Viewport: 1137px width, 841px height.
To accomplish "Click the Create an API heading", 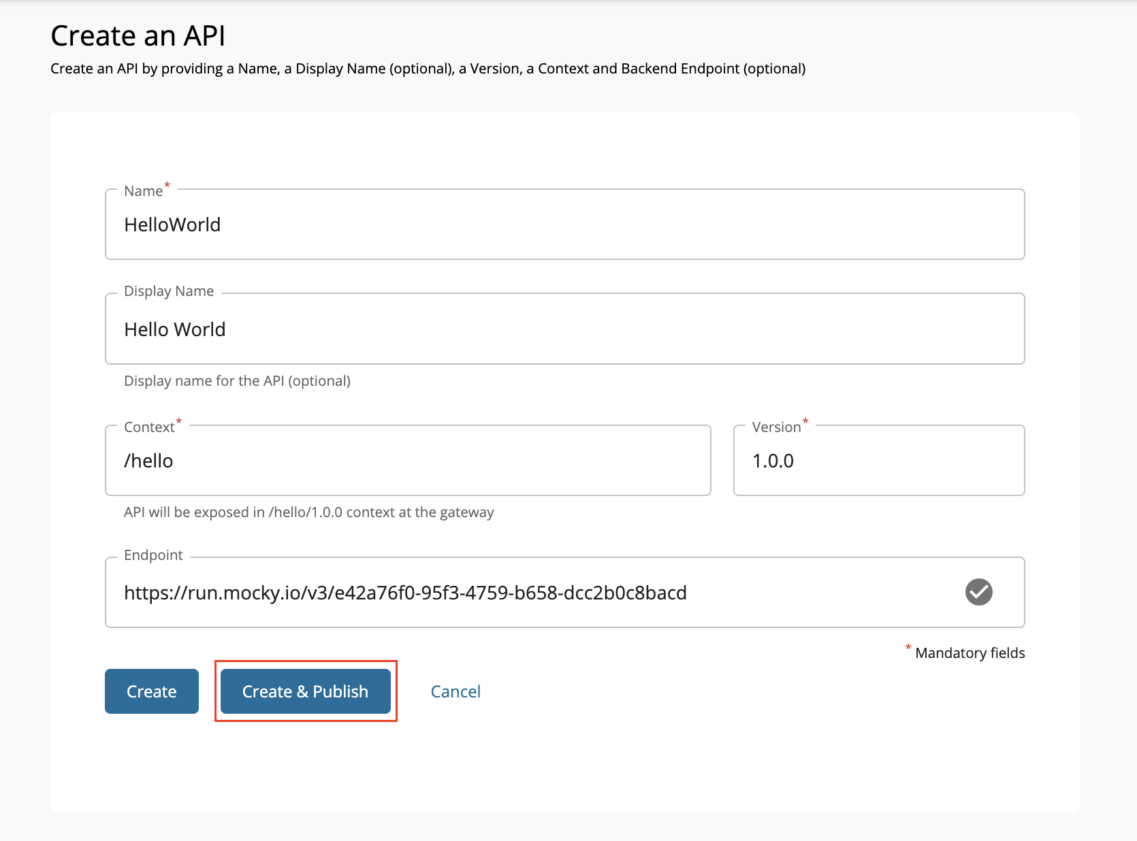I will click(x=138, y=35).
